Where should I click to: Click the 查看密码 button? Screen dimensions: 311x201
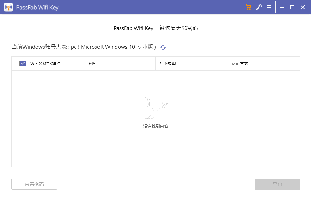click(34, 184)
